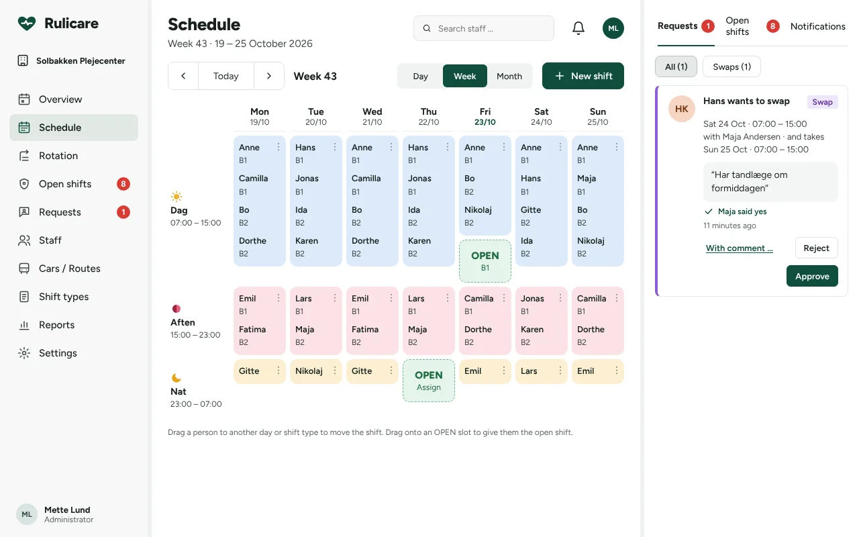Open kebab menu on Saturday Dag shift

pos(560,147)
